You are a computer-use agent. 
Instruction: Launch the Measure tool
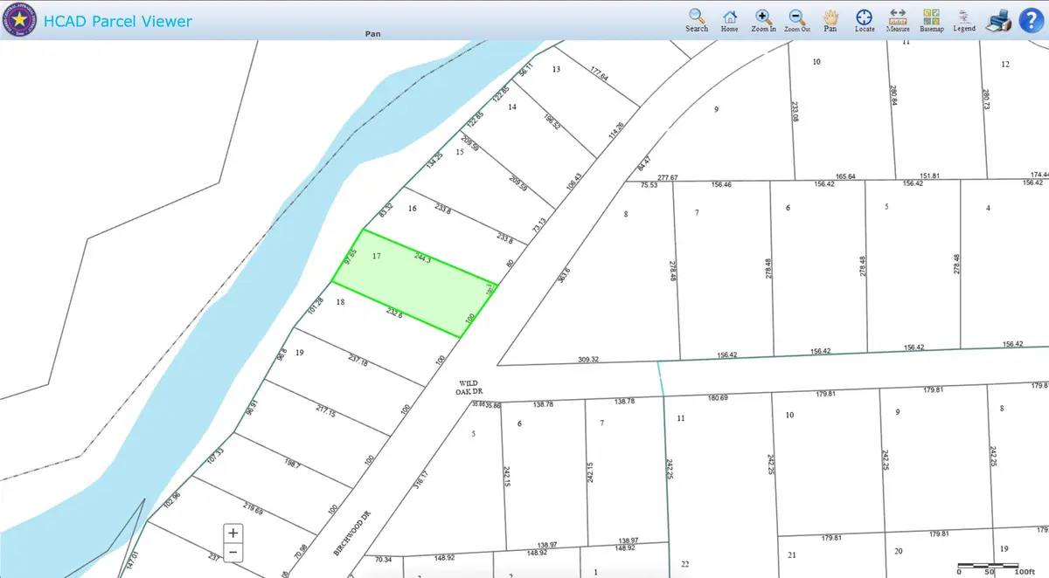pyautogui.click(x=898, y=17)
